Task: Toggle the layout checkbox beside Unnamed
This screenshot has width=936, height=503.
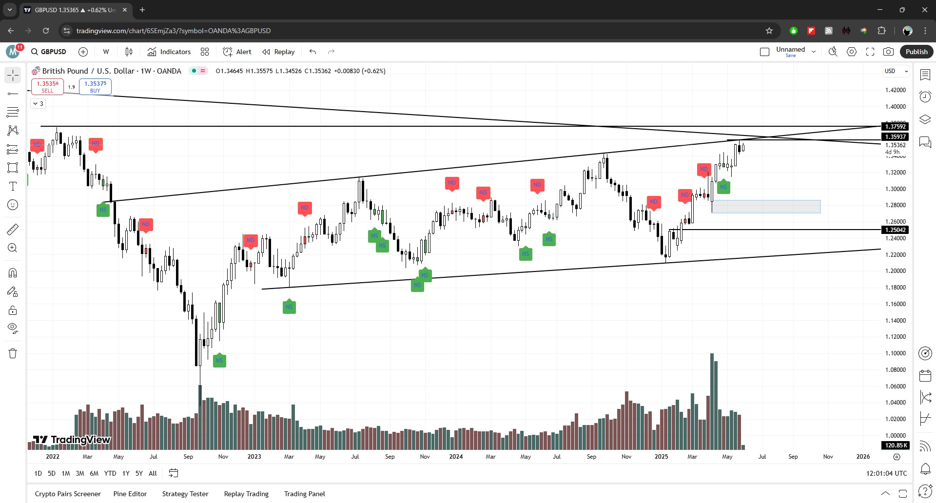Action: tap(765, 52)
